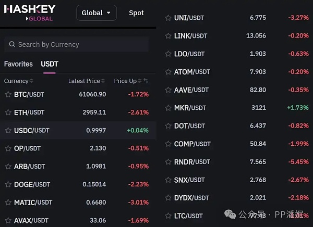The height and width of the screenshot is (227, 313).
Task: Sort by Latest Price column
Action: 103,81
